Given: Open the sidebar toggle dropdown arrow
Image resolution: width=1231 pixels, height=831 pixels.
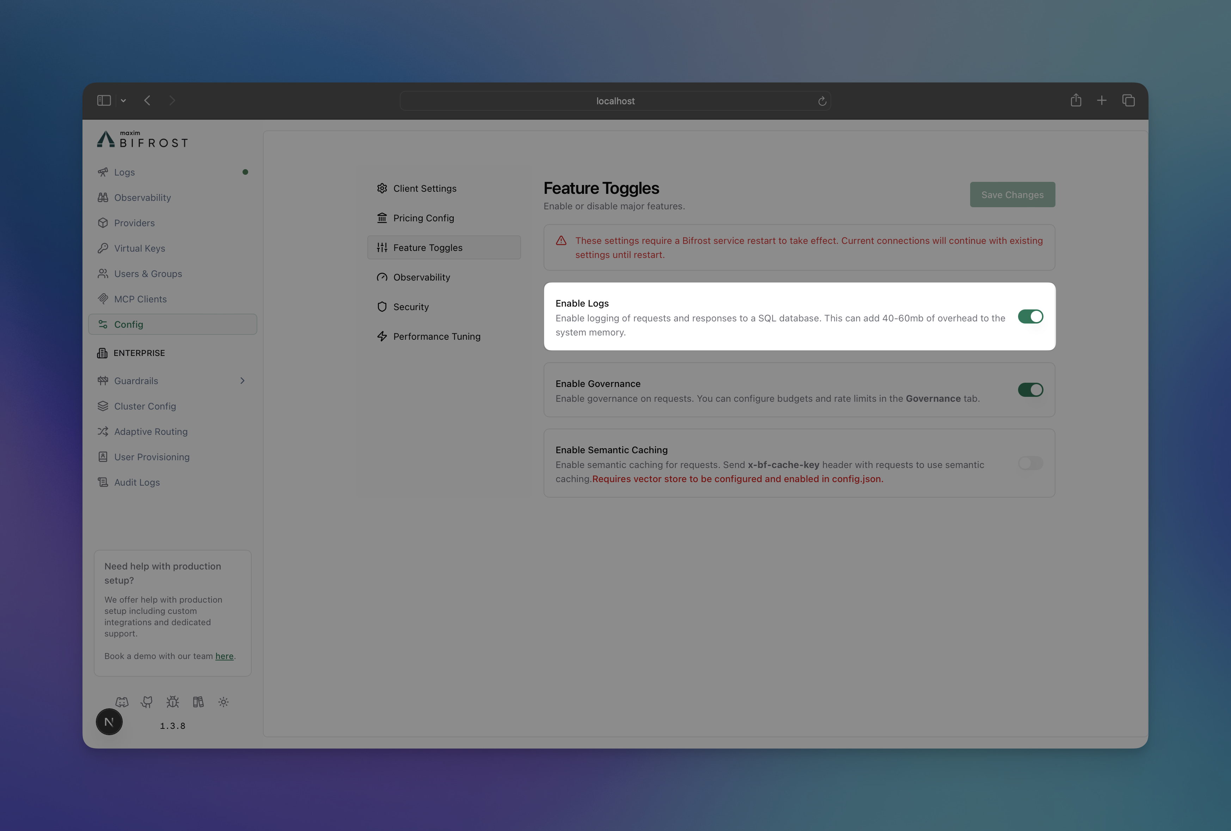Looking at the screenshot, I should pyautogui.click(x=123, y=100).
